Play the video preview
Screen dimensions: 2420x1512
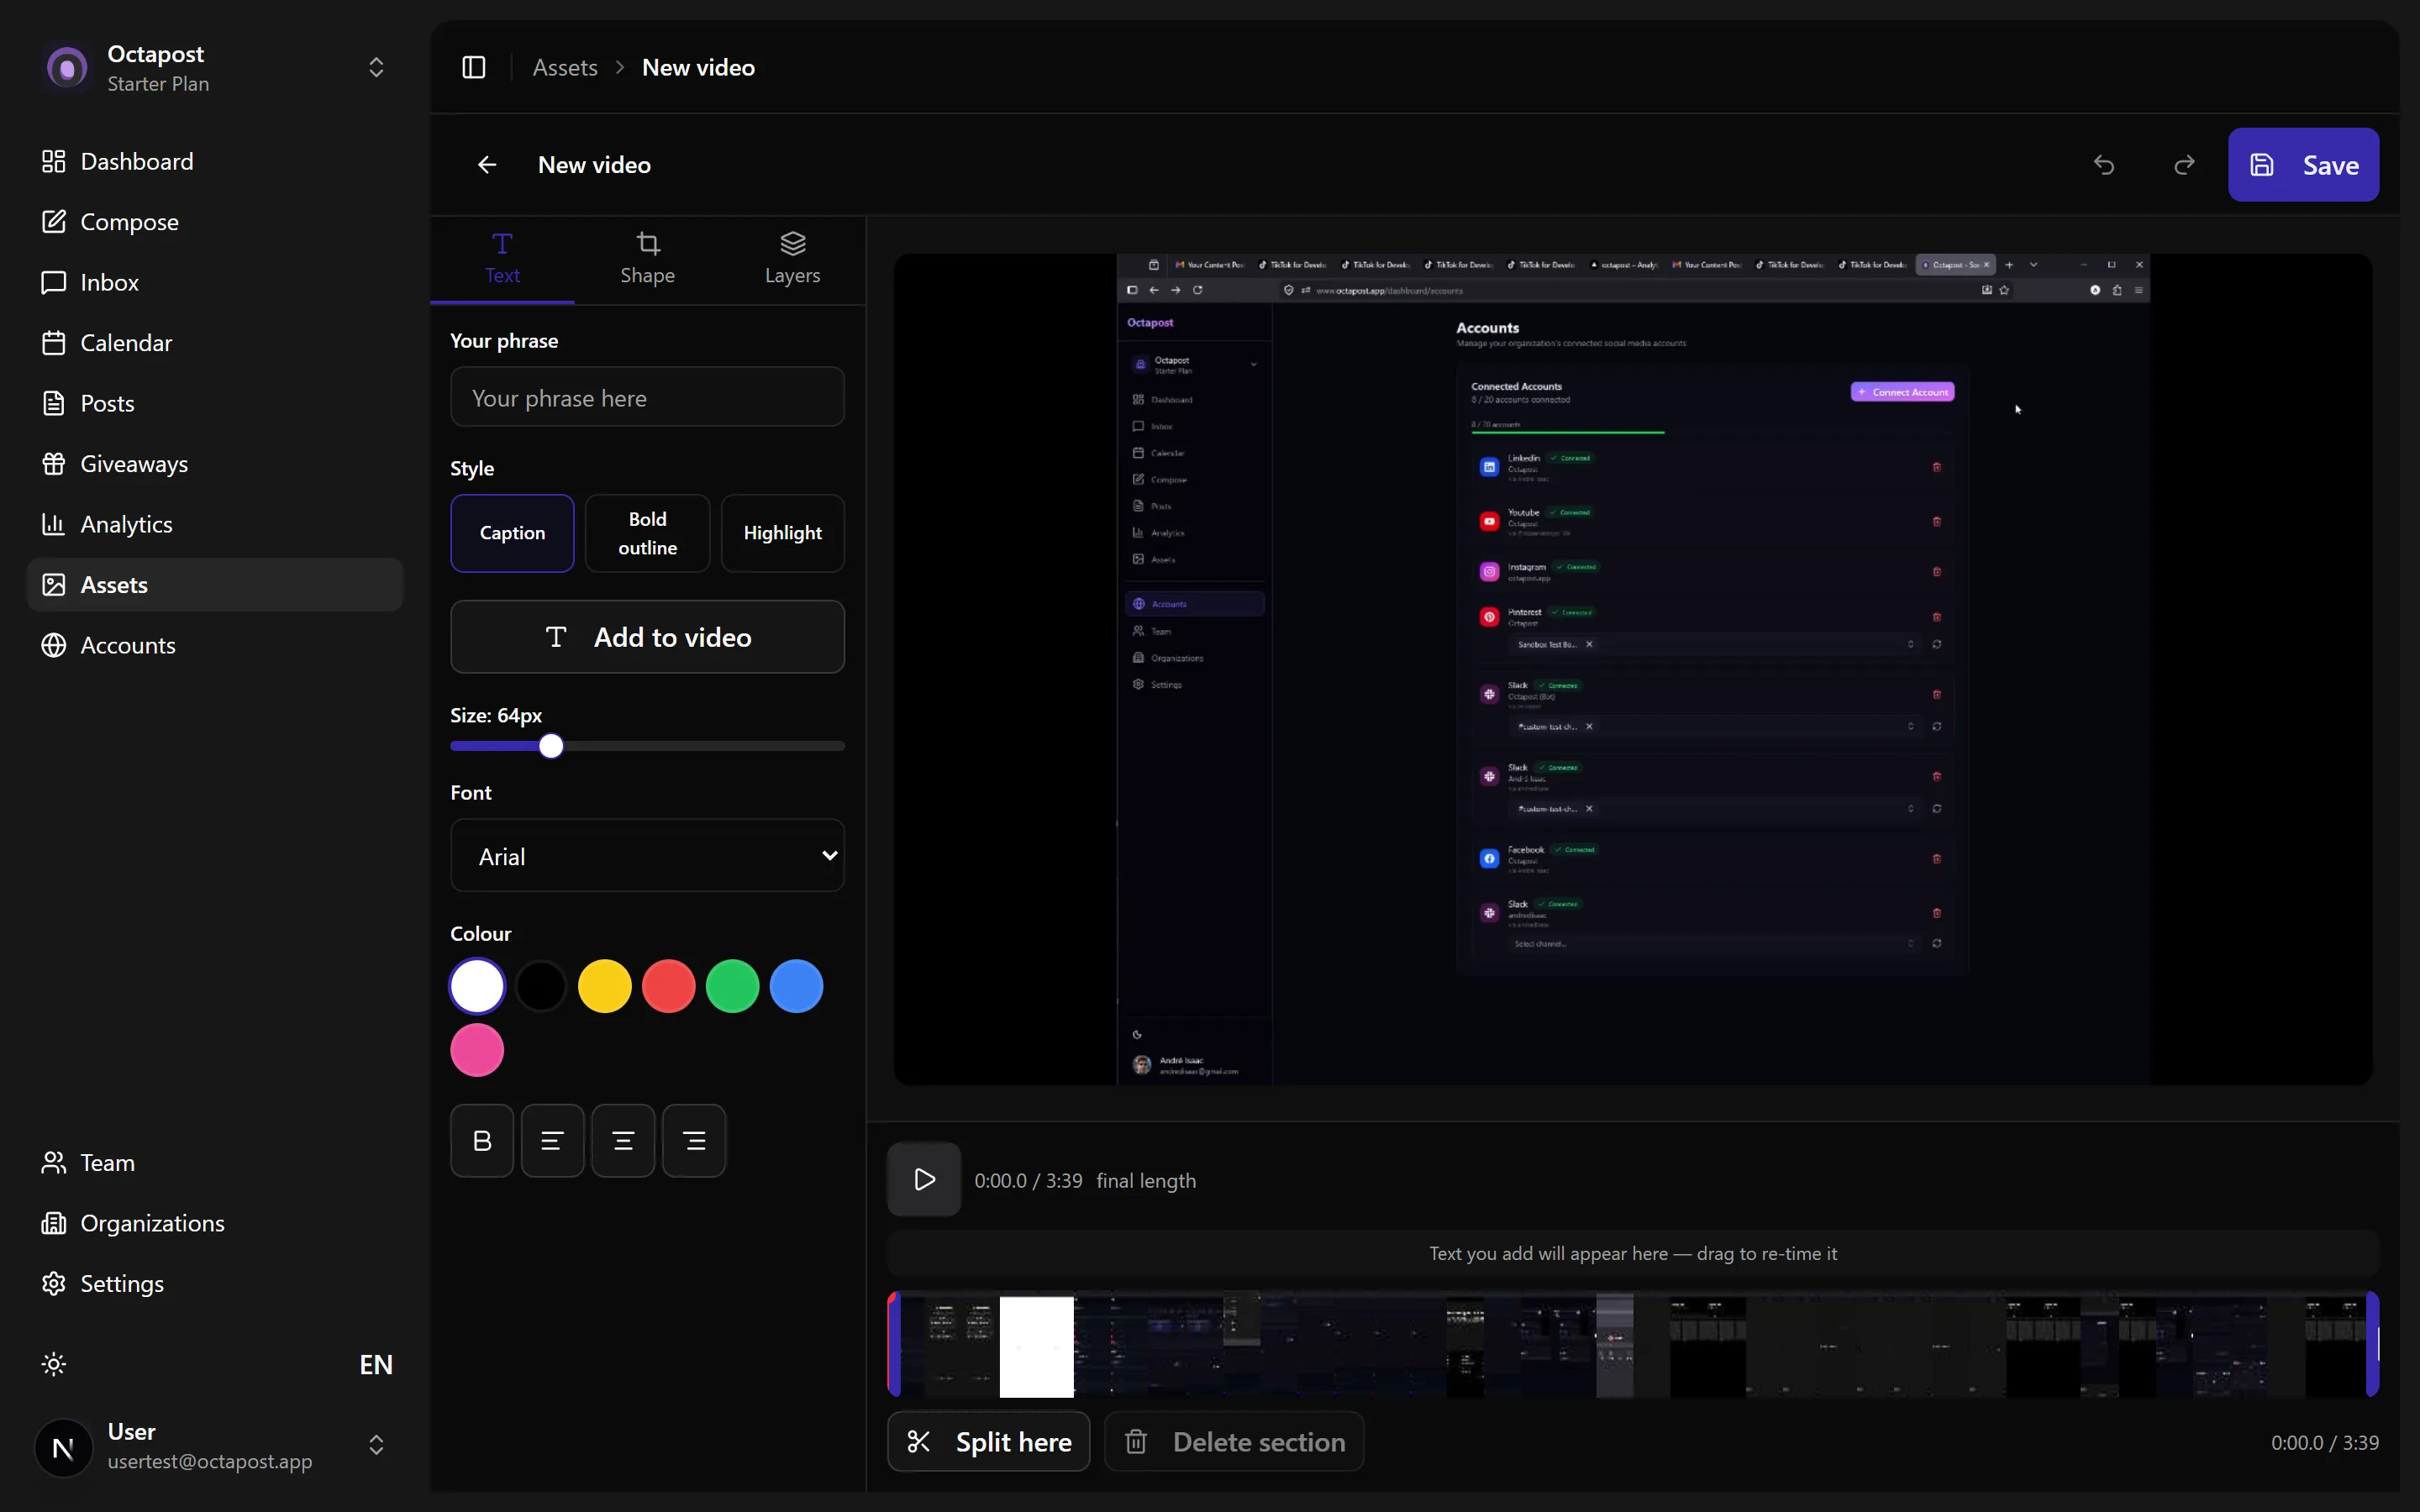click(924, 1180)
